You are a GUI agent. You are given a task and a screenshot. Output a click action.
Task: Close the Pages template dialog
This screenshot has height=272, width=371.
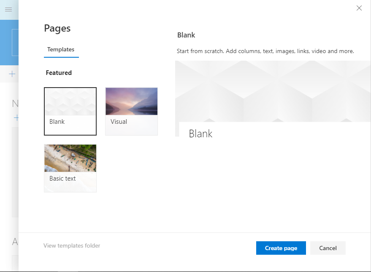359,8
